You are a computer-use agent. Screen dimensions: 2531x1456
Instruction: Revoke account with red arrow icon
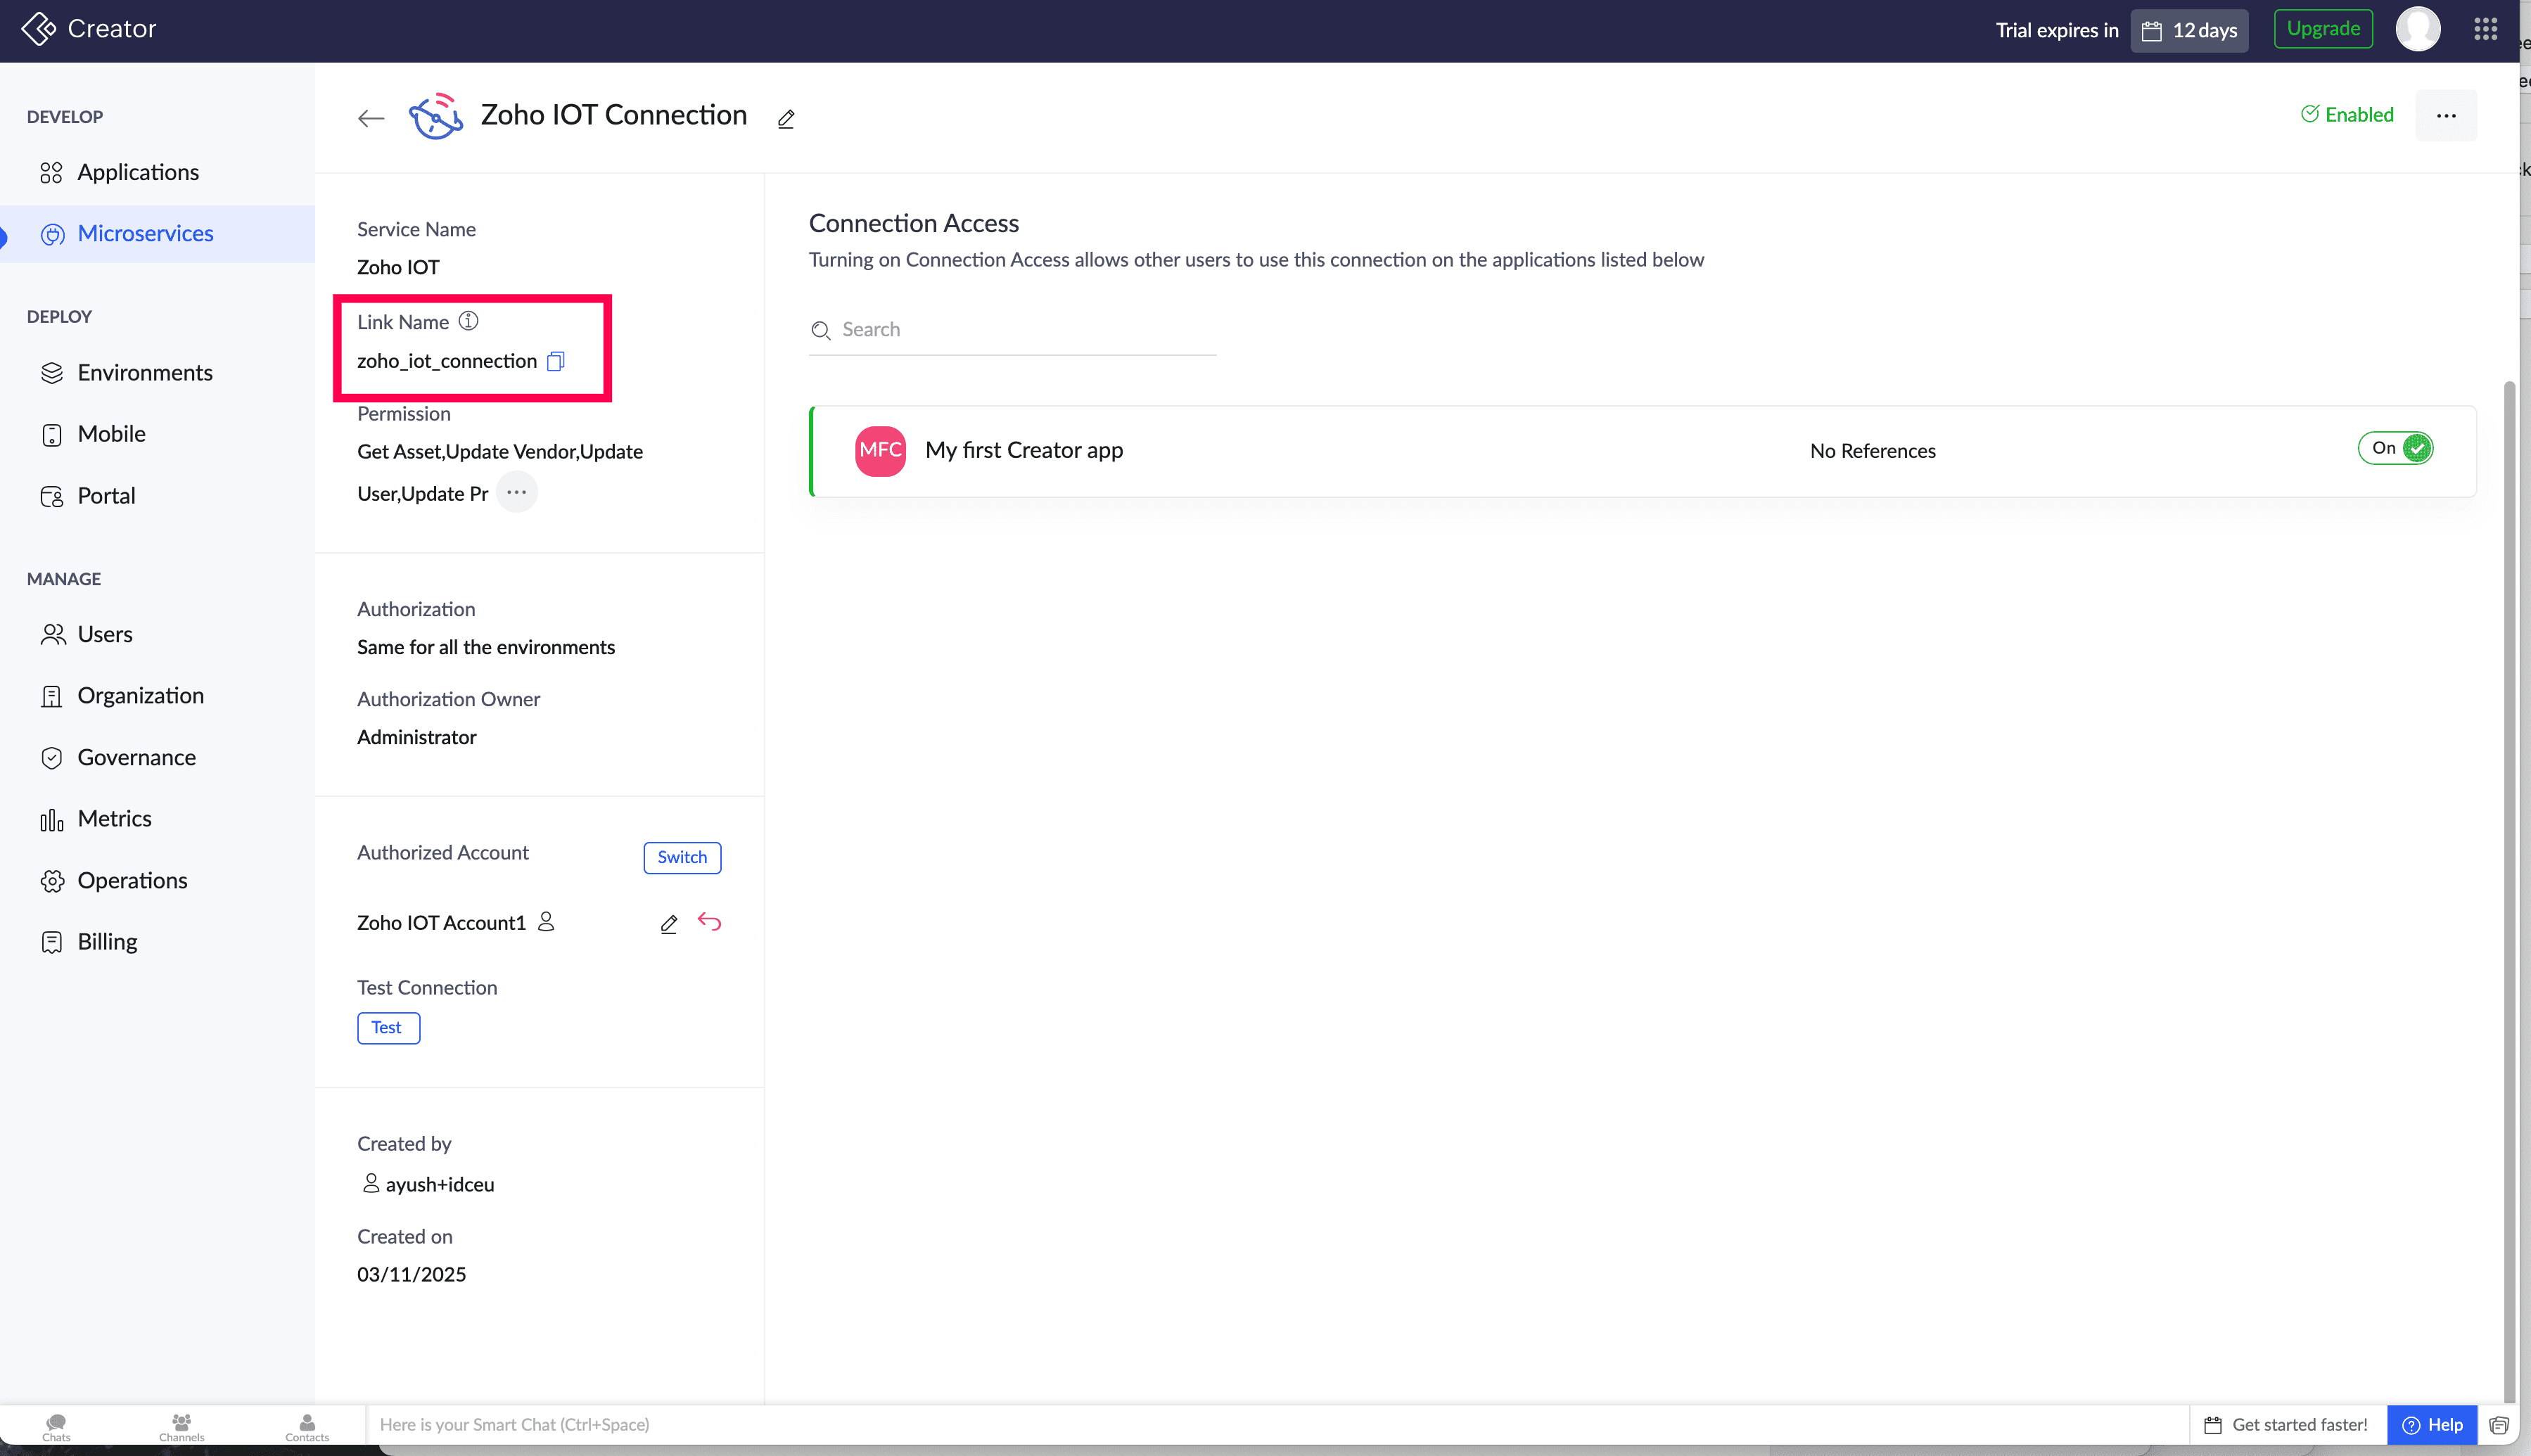(x=709, y=922)
